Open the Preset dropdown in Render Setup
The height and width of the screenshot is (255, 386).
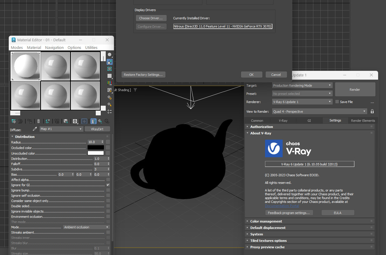302,94
